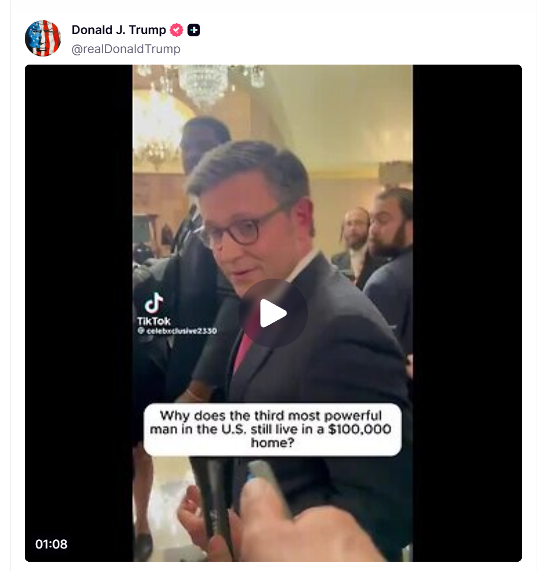Click the white caption box on the video

273,429
